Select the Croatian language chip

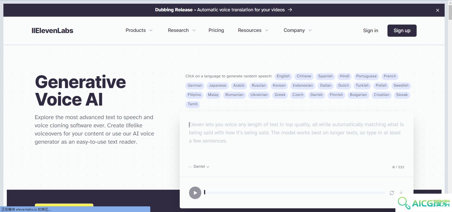382,95
